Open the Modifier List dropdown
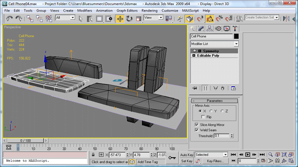The image size is (298, 167). pyautogui.click(x=214, y=44)
